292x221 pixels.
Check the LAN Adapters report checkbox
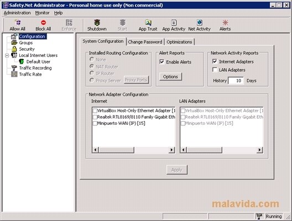coord(215,70)
